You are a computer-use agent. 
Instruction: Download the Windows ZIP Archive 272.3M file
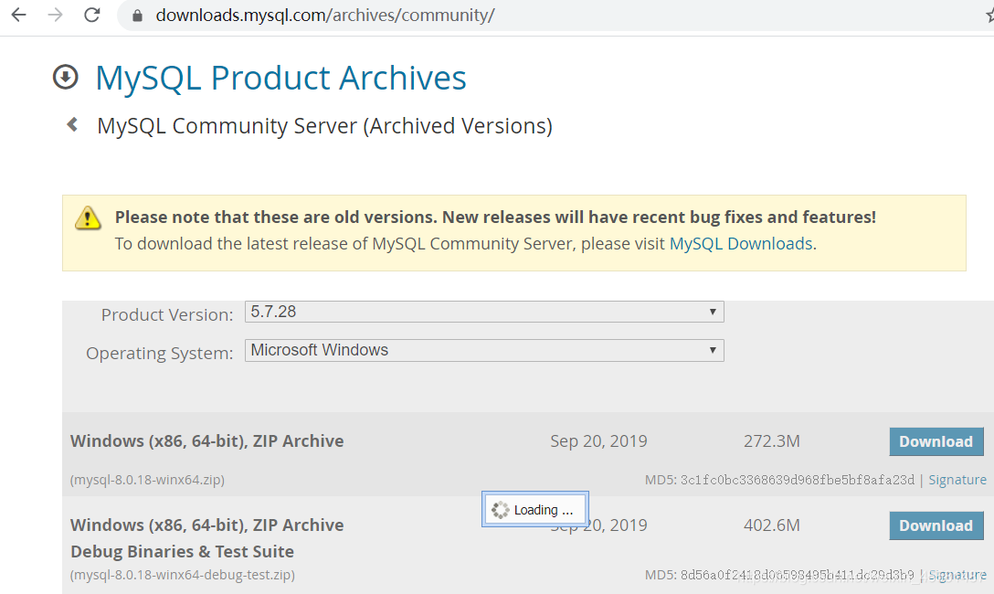tap(936, 441)
